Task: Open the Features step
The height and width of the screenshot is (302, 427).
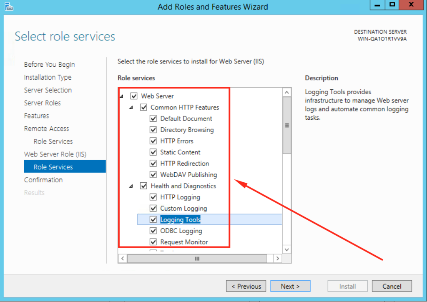Action: pyautogui.click(x=37, y=116)
